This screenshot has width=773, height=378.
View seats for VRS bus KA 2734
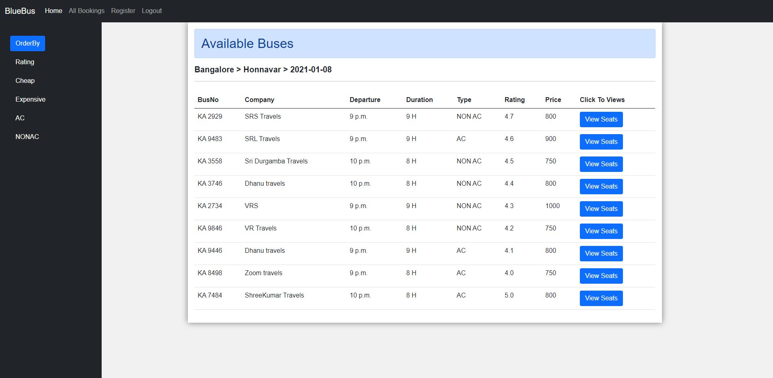point(601,209)
